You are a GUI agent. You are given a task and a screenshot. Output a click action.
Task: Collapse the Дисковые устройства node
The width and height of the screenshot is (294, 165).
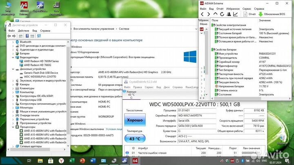tap(13, 69)
